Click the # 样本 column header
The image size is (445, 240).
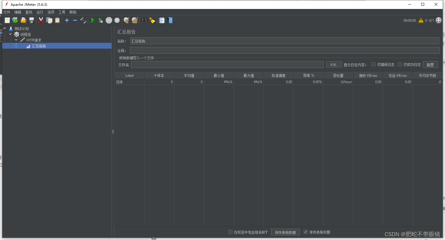pos(159,75)
